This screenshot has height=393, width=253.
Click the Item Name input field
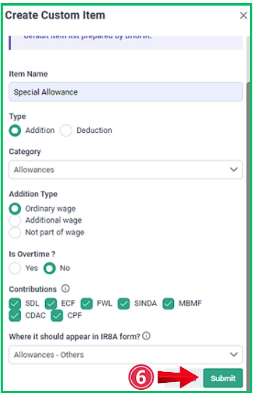126,92
